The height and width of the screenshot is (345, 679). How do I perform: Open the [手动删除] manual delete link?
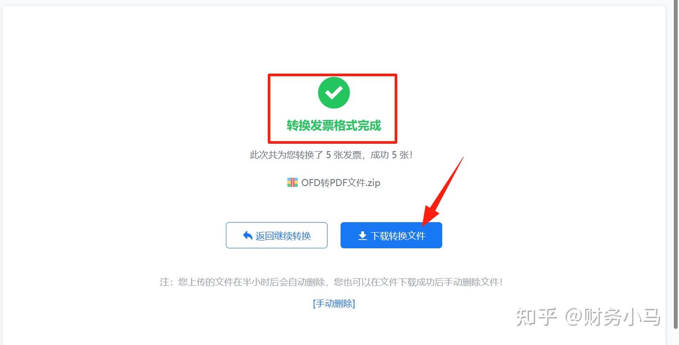click(x=334, y=304)
